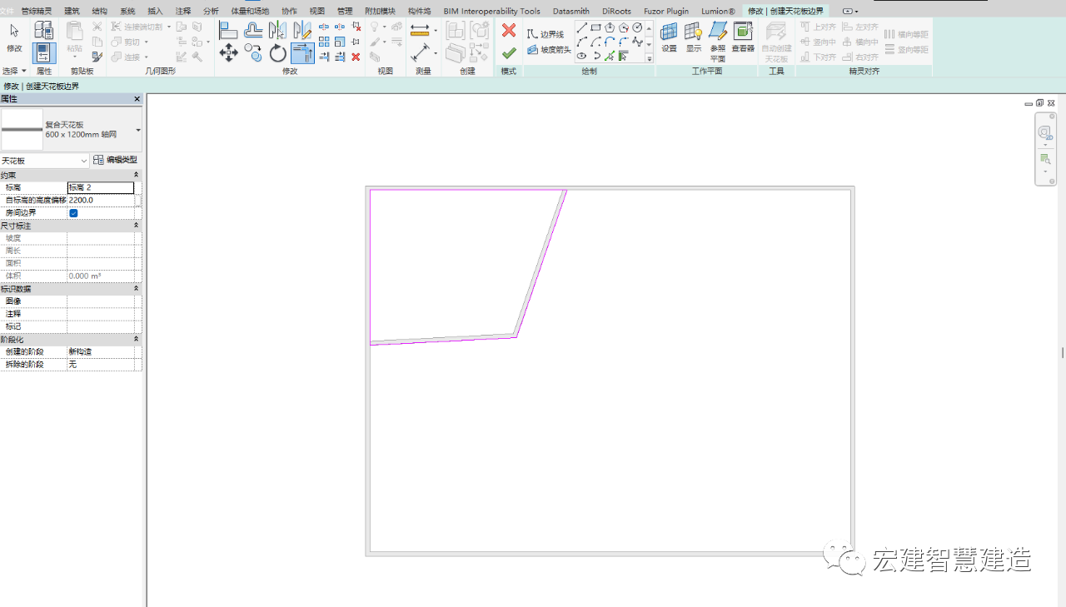The height and width of the screenshot is (607, 1066).
Task: Toggle the Room Bounding (房间边界) checkbox
Action: click(73, 213)
